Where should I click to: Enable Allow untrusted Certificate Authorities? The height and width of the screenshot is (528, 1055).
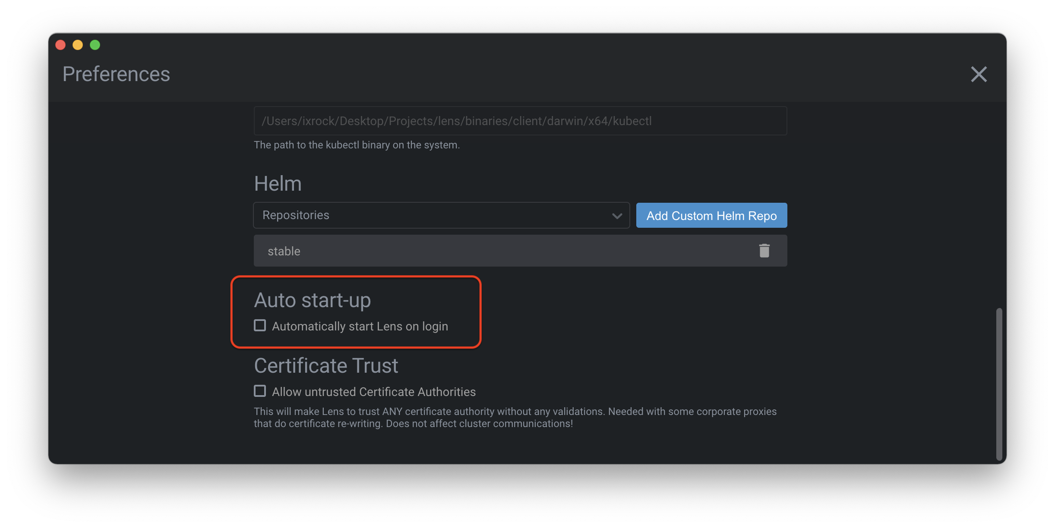259,391
